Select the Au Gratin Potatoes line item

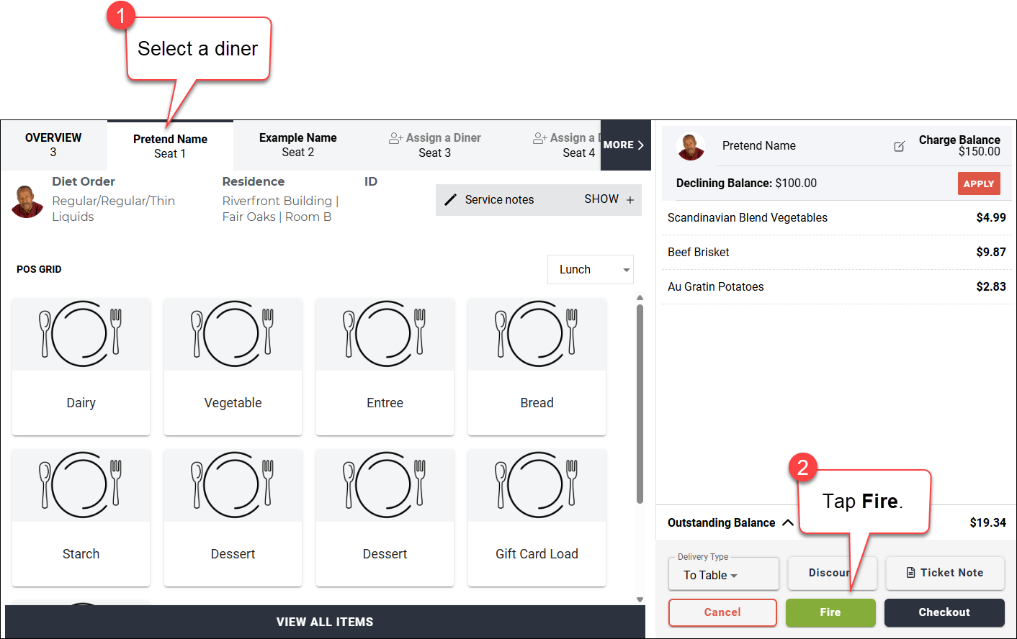[836, 286]
